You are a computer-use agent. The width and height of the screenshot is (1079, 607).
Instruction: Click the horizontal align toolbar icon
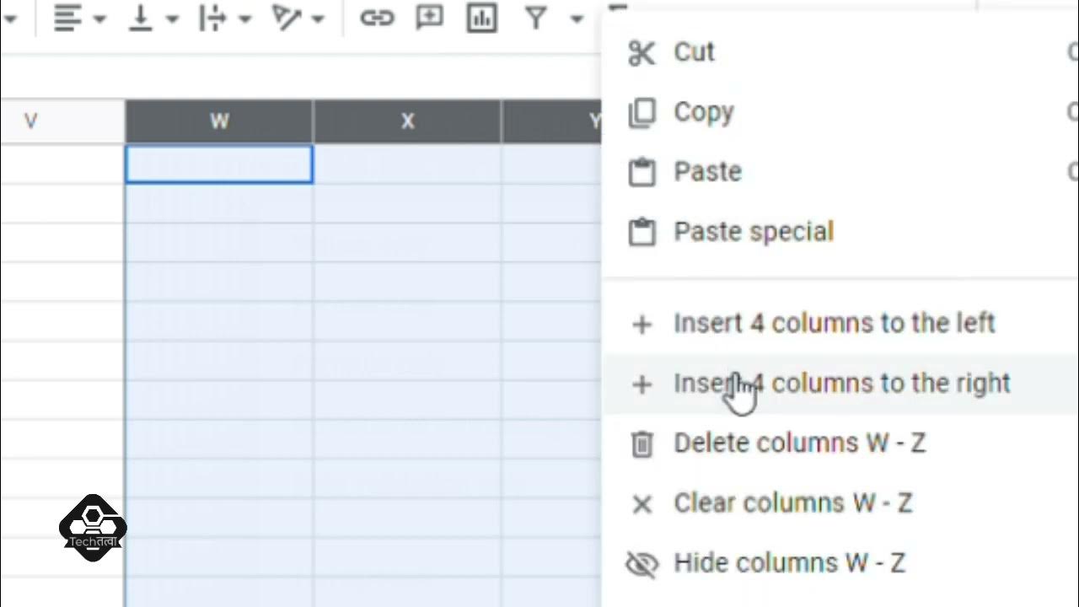67,18
